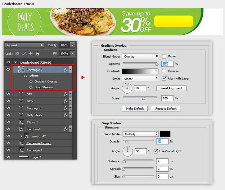
Task: Hide the sunburst2 layer
Action: click(8, 136)
